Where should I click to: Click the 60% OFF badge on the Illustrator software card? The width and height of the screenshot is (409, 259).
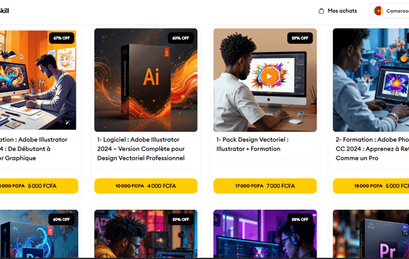point(180,38)
